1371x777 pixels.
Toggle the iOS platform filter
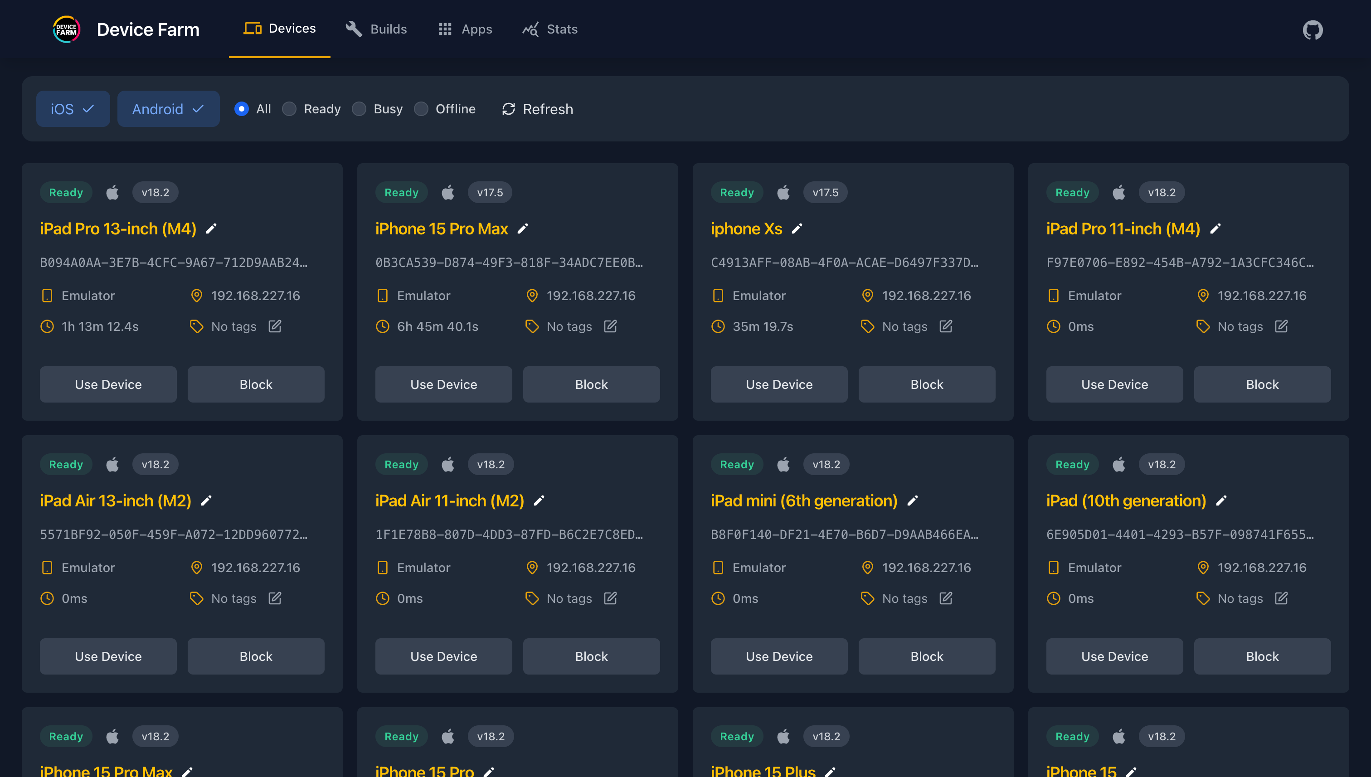pos(73,109)
